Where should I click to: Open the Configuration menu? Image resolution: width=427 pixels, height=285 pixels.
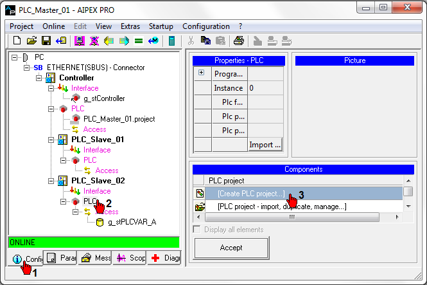[206, 26]
